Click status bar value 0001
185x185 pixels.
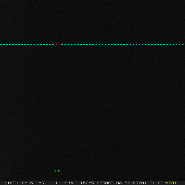[14, 183]
